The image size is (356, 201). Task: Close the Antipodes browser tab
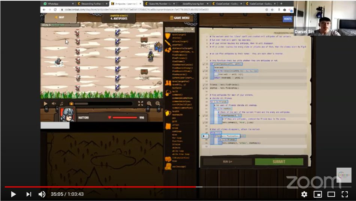pyautogui.click(x=141, y=4)
